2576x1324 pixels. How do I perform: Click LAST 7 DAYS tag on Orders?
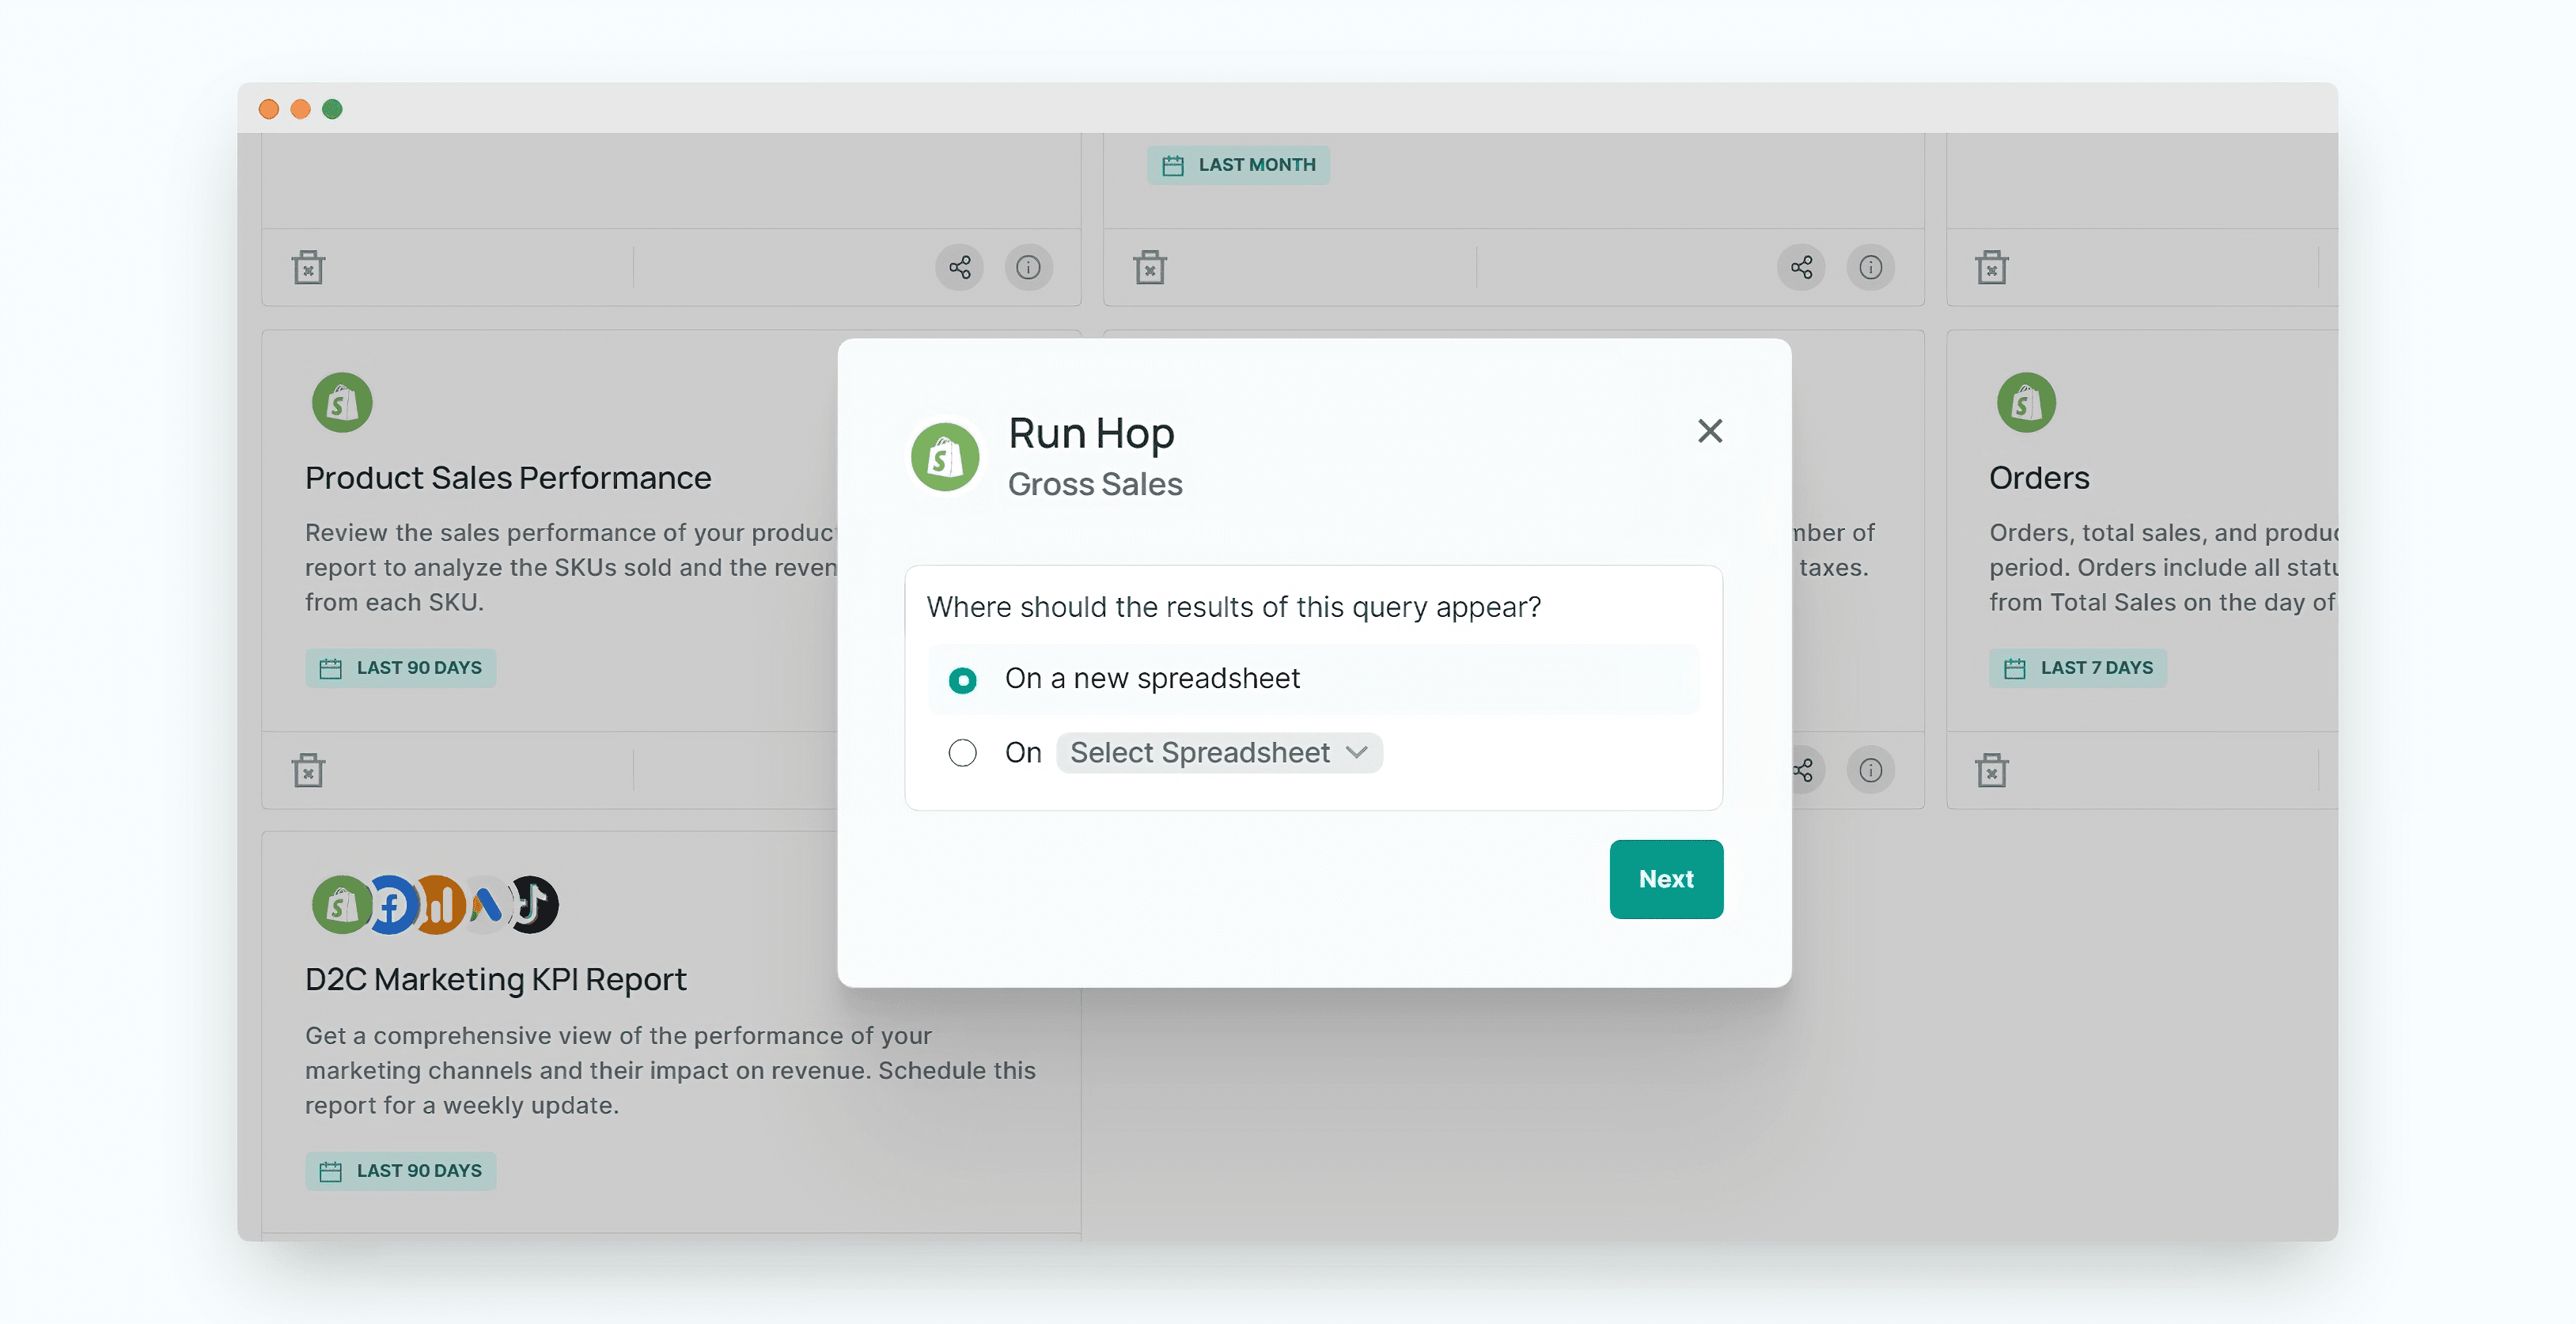(x=2077, y=667)
